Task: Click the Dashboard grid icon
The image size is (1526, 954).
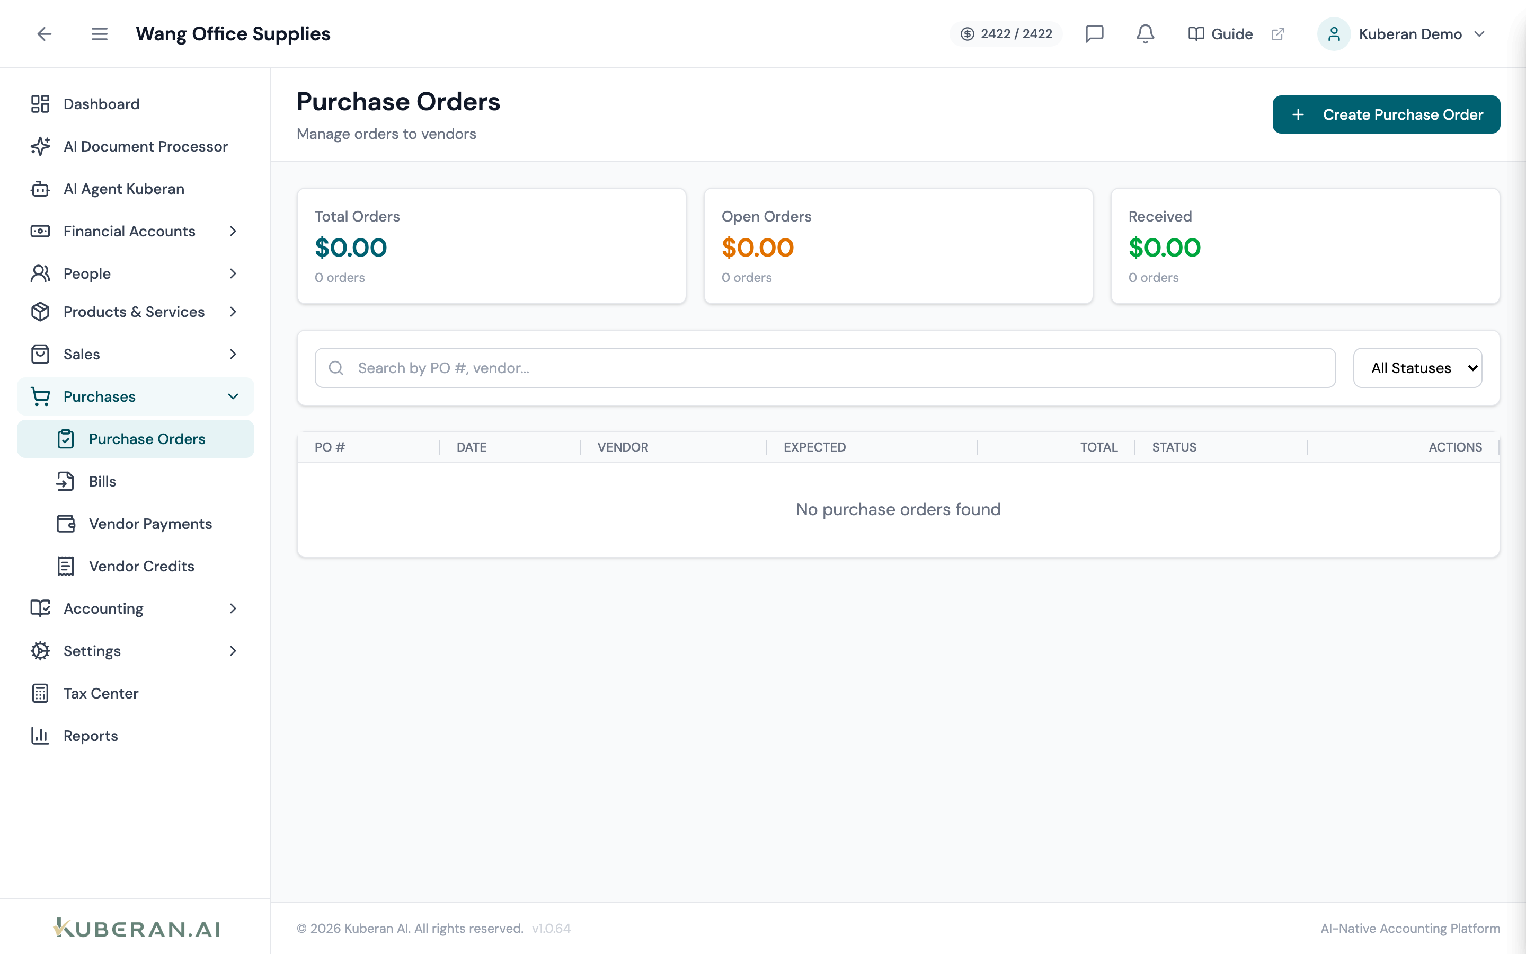Action: (40, 104)
